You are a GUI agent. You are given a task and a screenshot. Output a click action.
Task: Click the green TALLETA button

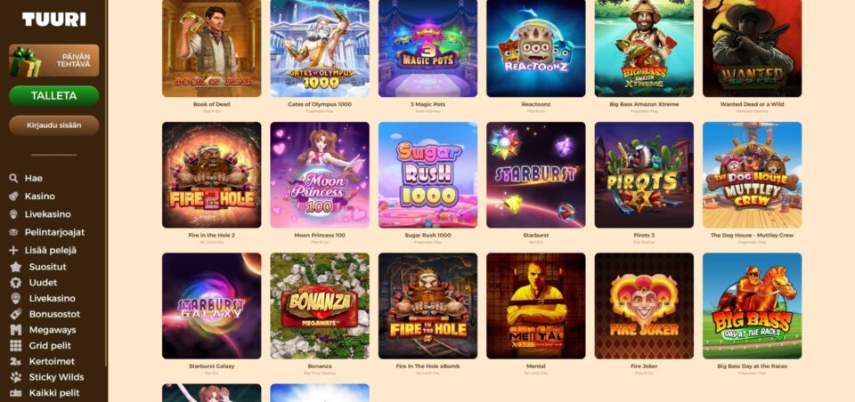[x=54, y=96]
